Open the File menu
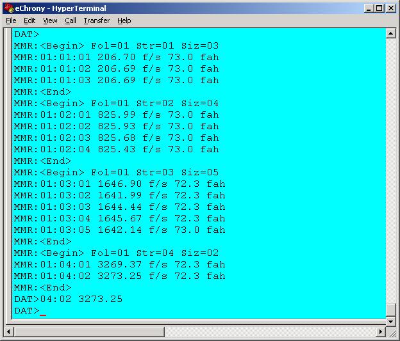The image size is (400, 341). click(x=11, y=20)
